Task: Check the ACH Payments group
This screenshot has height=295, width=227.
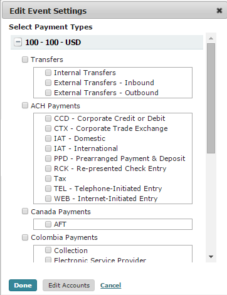Action: coord(25,105)
